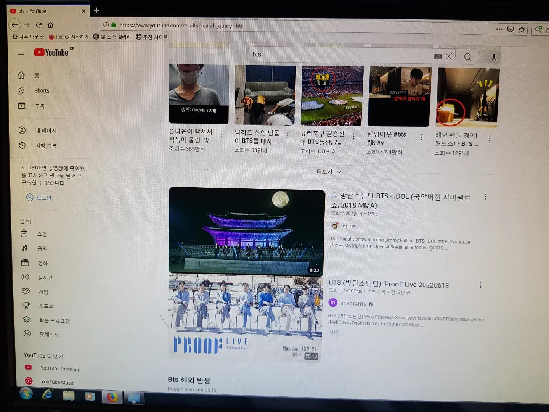The width and height of the screenshot is (549, 412).
Task: Open options menu for IDOL video
Action: 485,196
